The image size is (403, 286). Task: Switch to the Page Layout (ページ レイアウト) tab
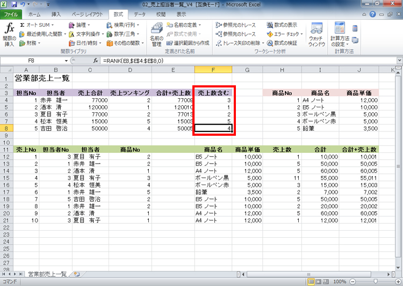87,14
